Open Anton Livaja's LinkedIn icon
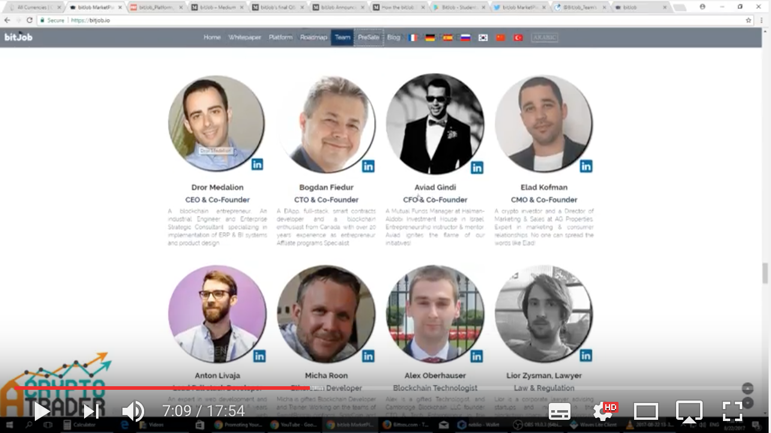 click(259, 356)
